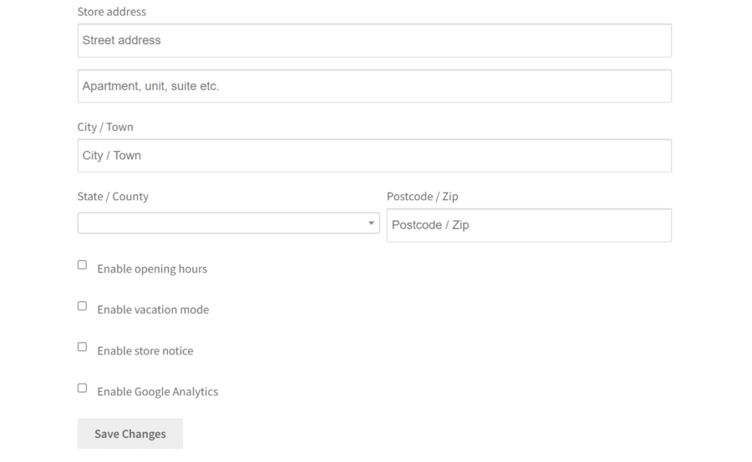Submit the form with Save Changes
Image resolution: width=752 pixels, height=462 pixels.
130,434
